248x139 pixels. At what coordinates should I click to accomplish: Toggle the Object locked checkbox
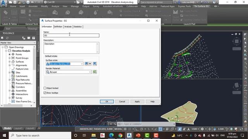pyautogui.click(x=45, y=88)
